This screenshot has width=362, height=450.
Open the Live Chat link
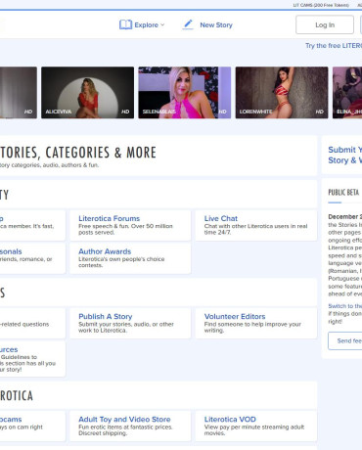[x=221, y=218]
